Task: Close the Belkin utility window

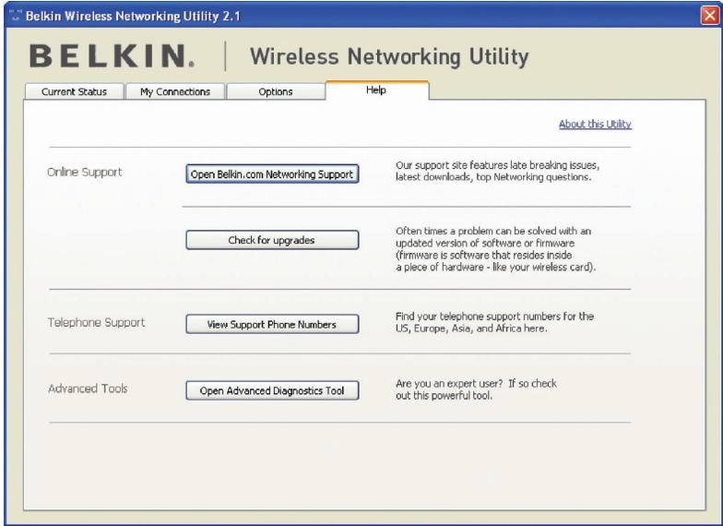Action: pos(710,16)
